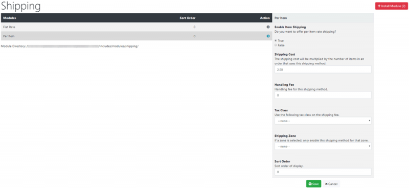
Task: Click the Sort Order column header
Action: (x=188, y=18)
